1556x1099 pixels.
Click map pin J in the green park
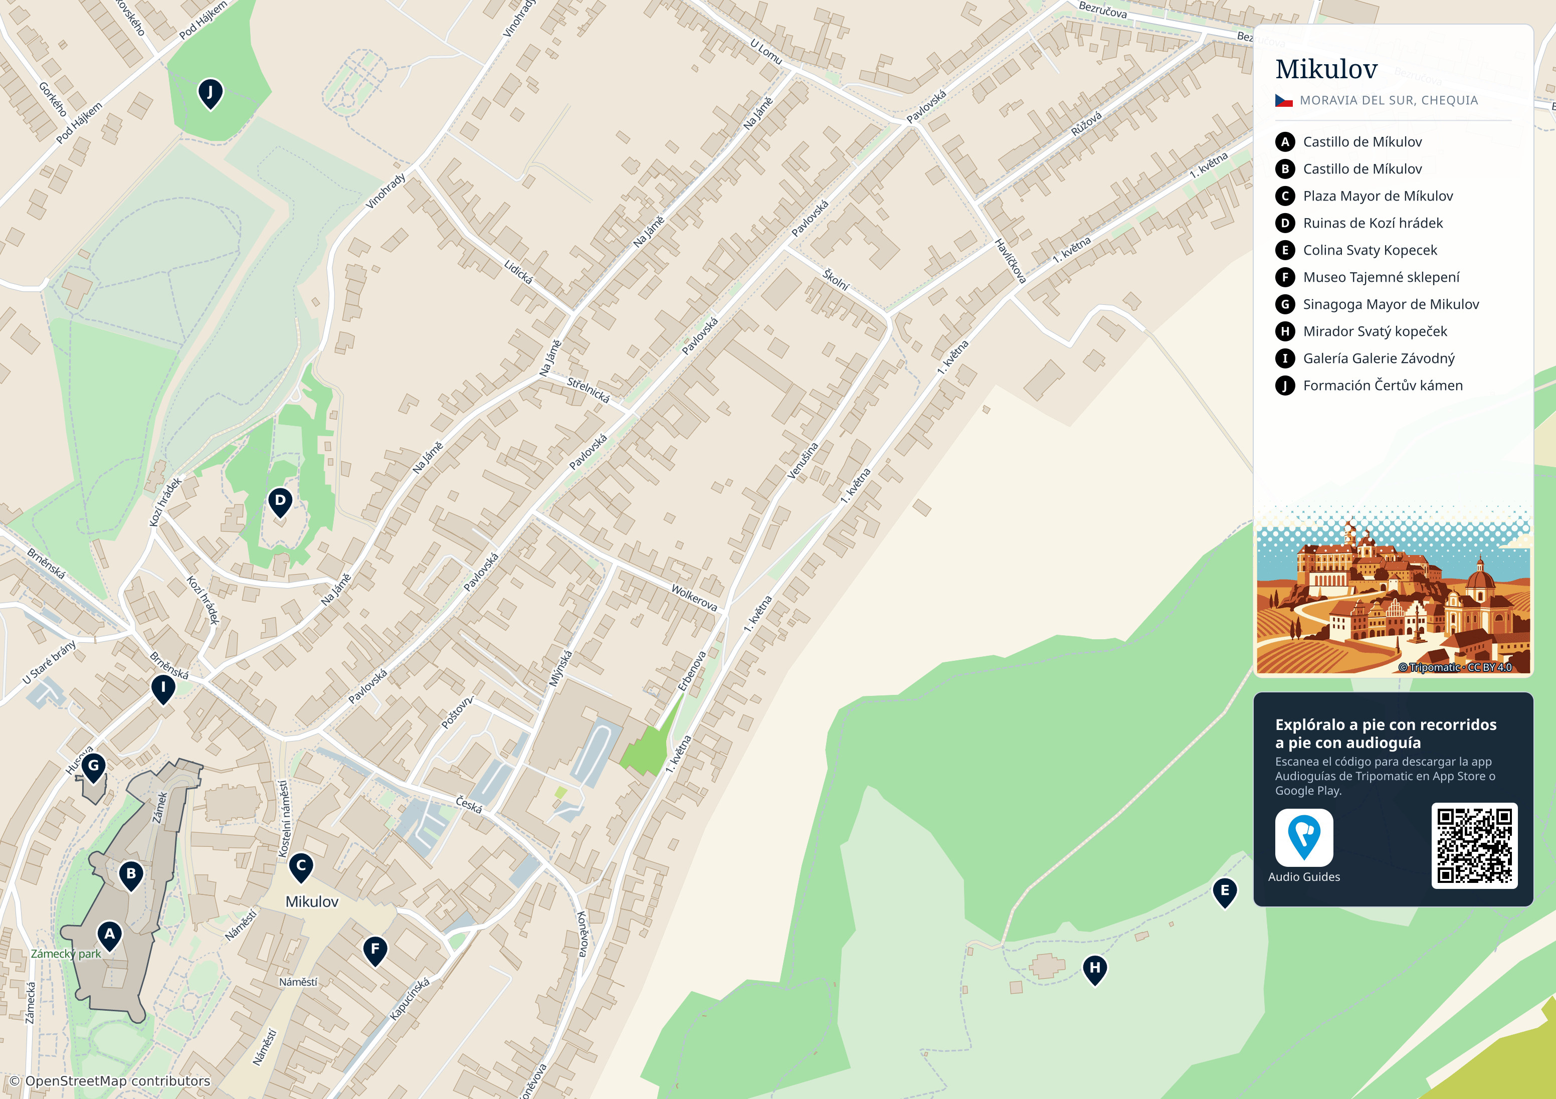(210, 94)
